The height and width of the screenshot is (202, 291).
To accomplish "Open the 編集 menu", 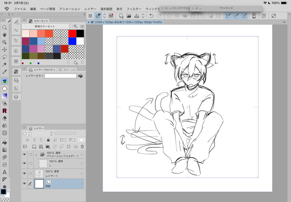I will coord(33,9).
